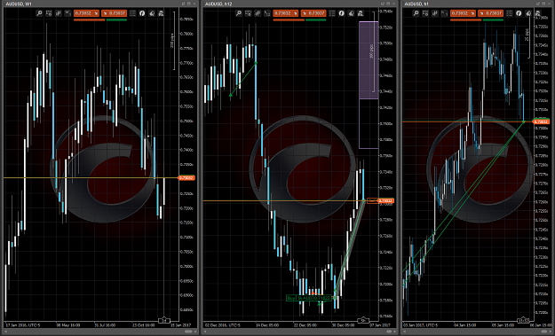Open viewing options in the h12 chart toolbar

pos(248,13)
